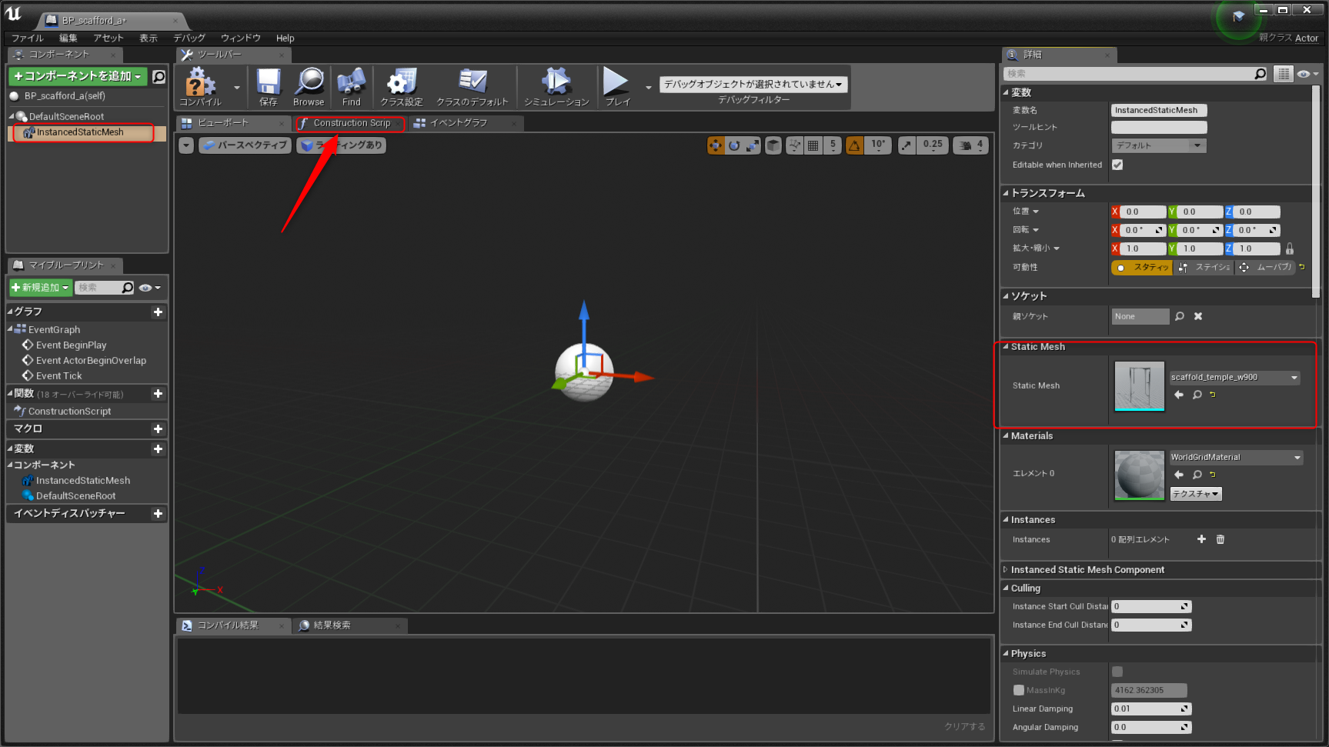Image resolution: width=1329 pixels, height=747 pixels.
Task: Select the translate gizmo tool in viewport
Action: [716, 145]
